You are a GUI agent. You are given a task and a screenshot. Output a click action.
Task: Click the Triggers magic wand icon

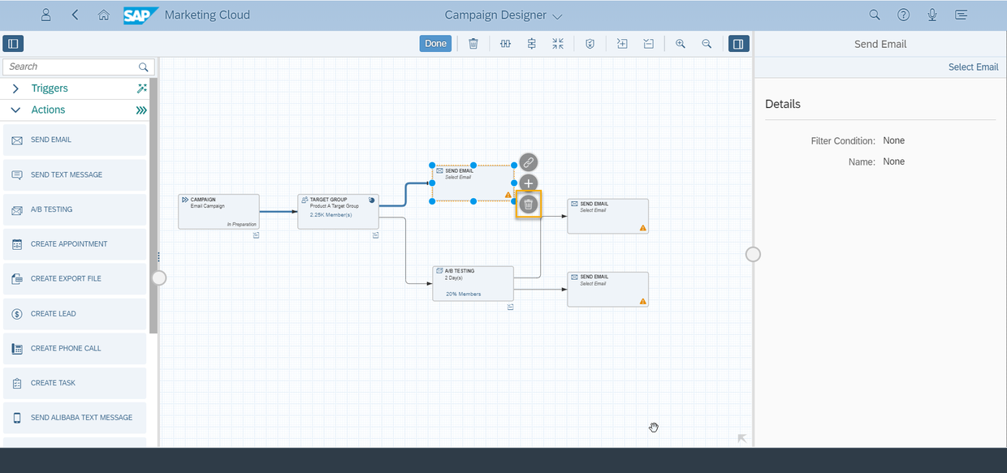pos(142,88)
